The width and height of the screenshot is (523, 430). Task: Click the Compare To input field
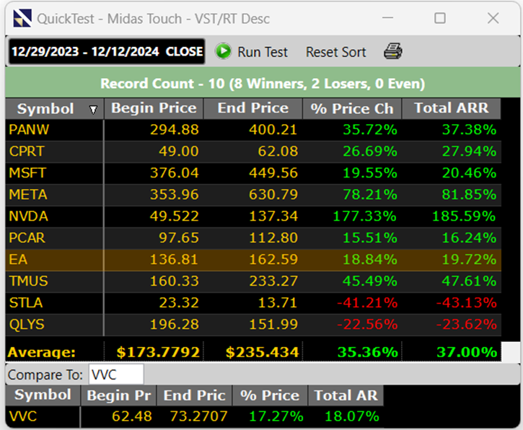pyautogui.click(x=115, y=374)
